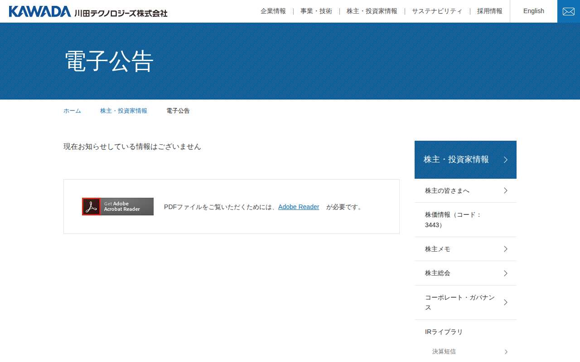
Task: Click the 株主・投資家情報 breadcrumb link
Action: 124,111
